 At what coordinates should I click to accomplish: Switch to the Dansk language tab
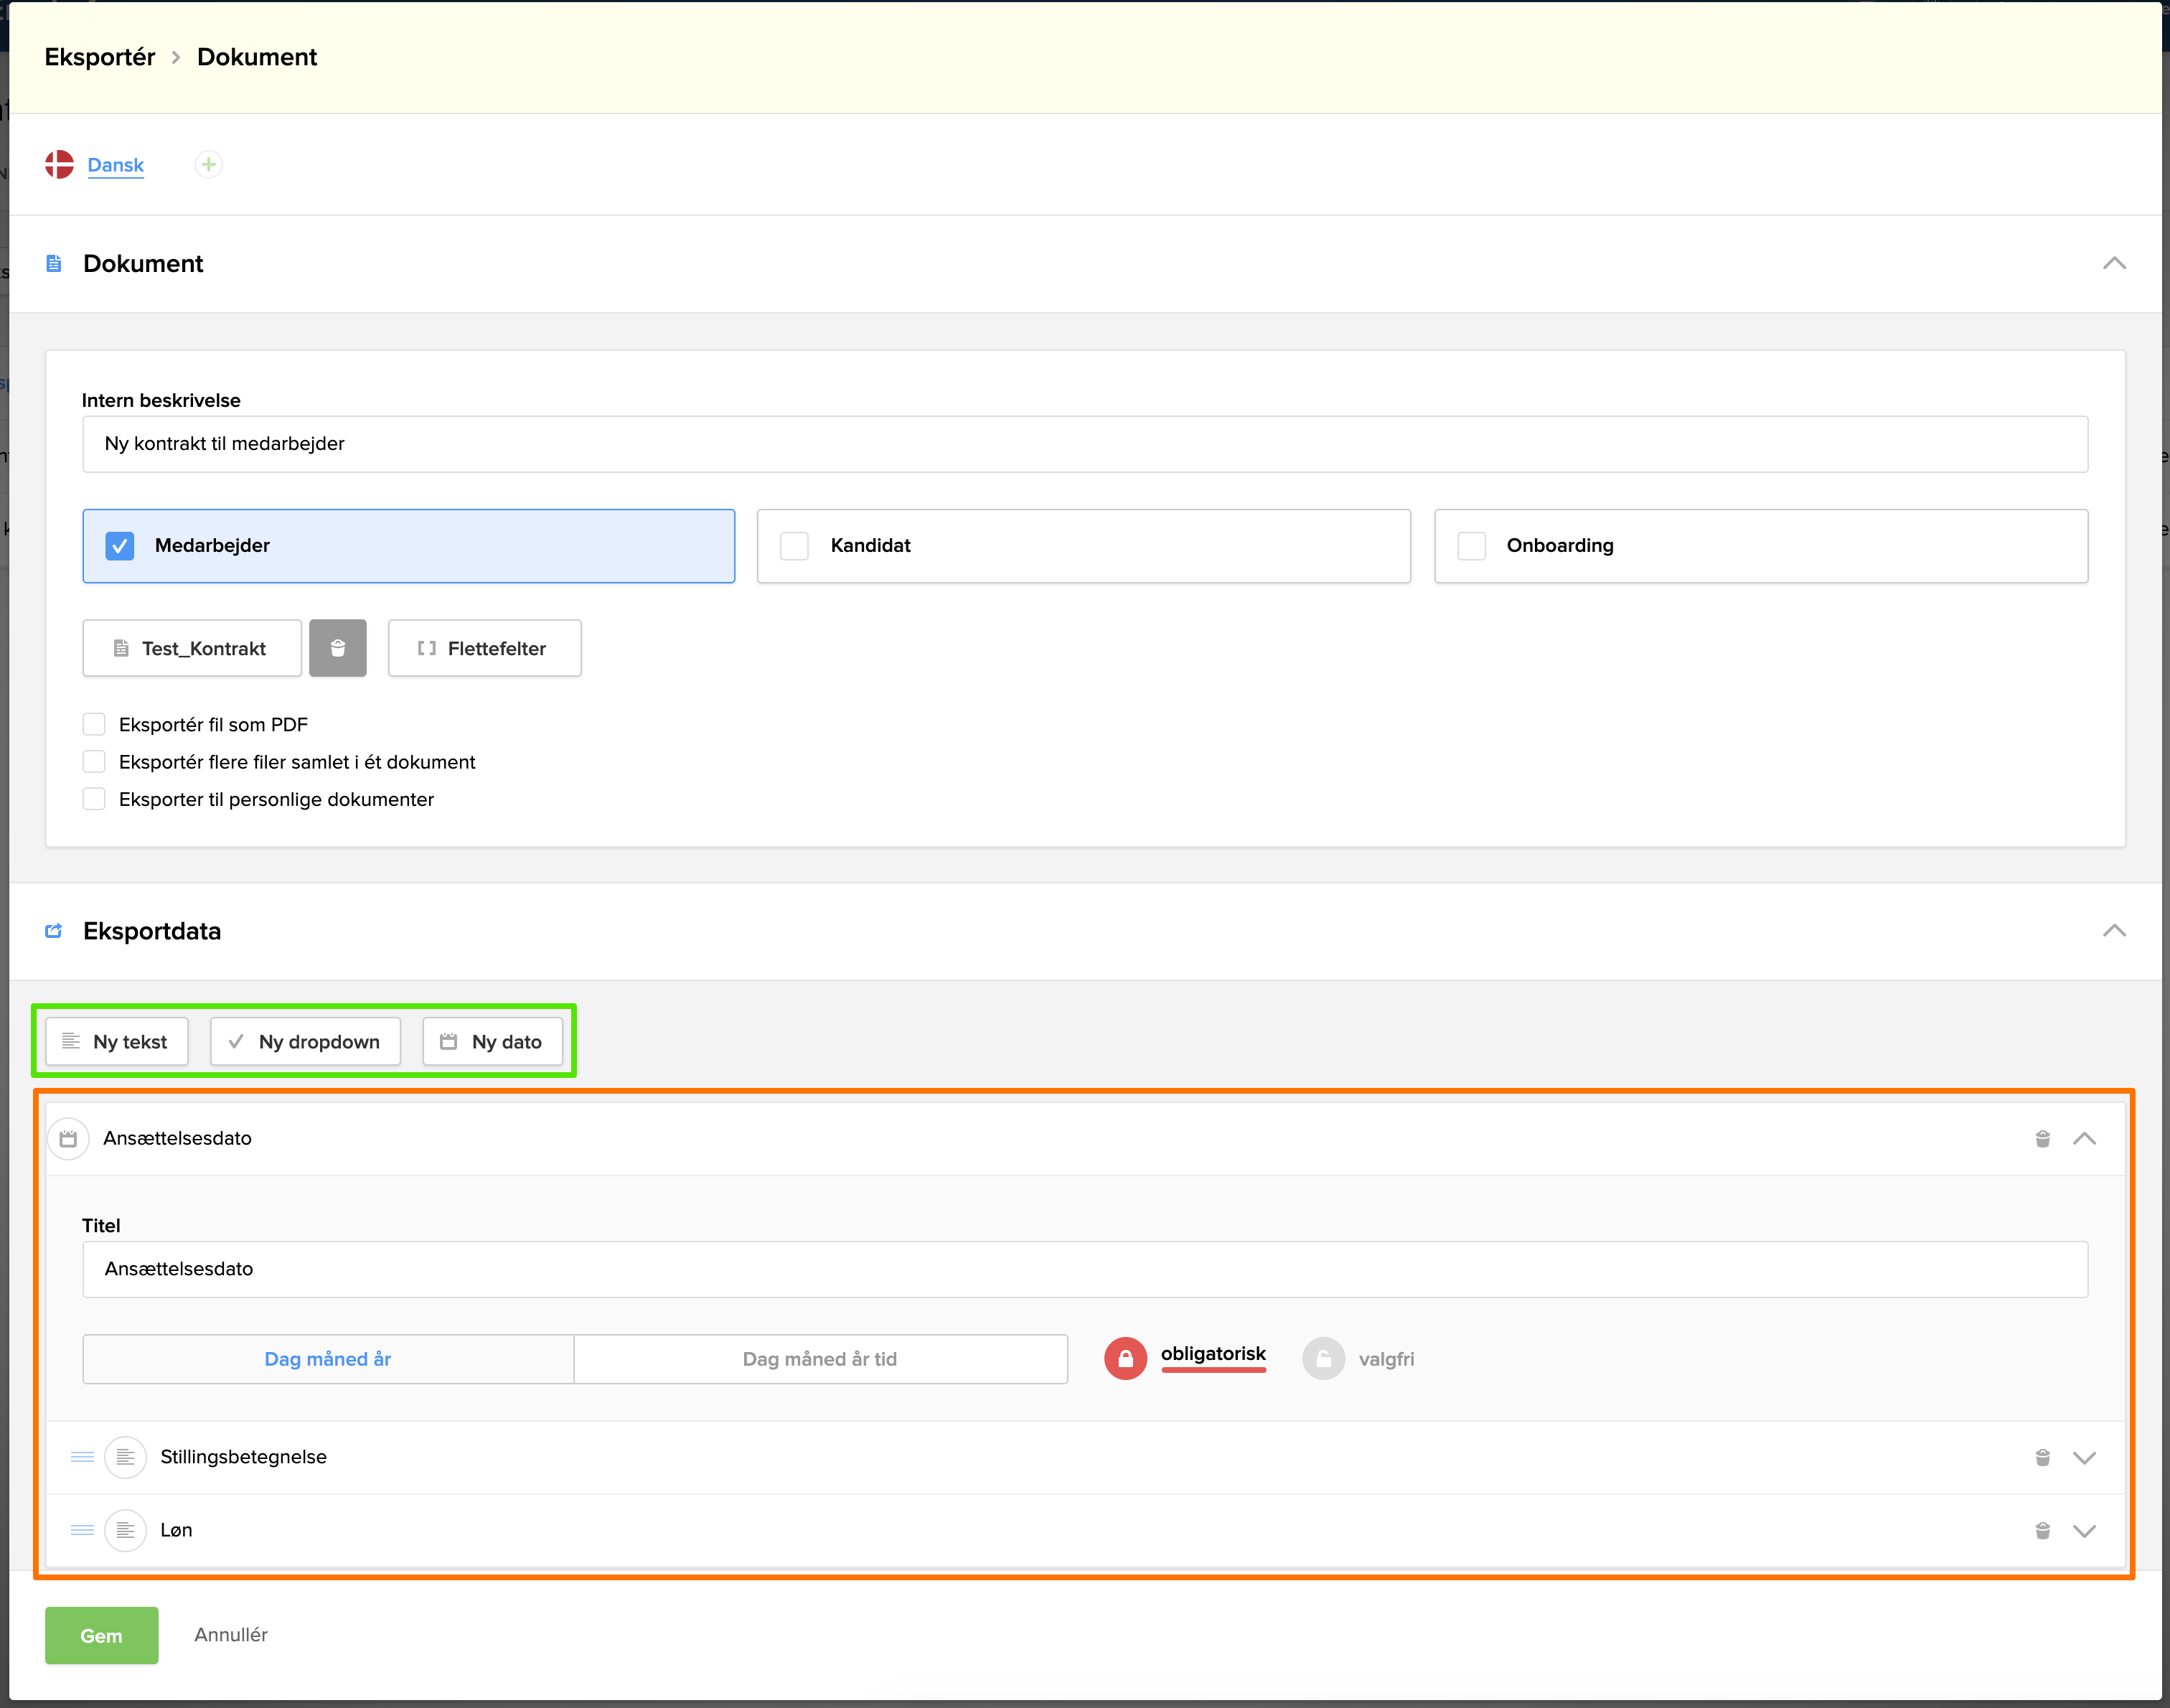coord(115,164)
